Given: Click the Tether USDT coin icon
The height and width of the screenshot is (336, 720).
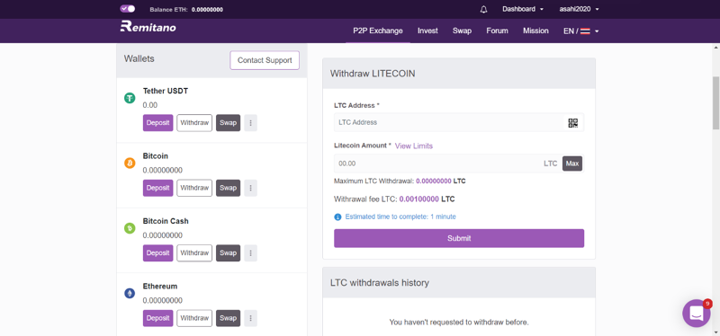Looking at the screenshot, I should point(130,98).
